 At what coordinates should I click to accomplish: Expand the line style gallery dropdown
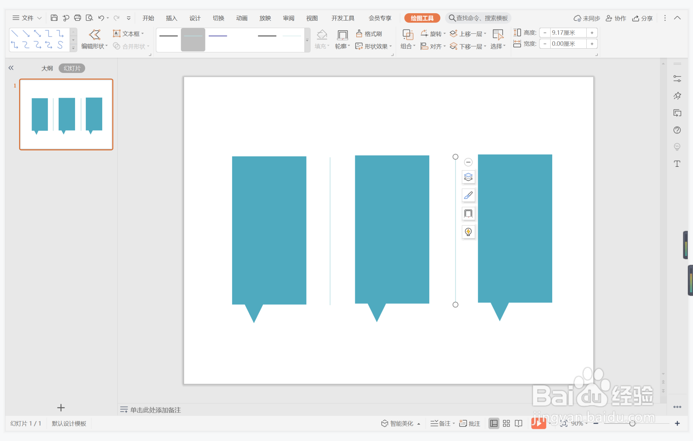point(307,40)
